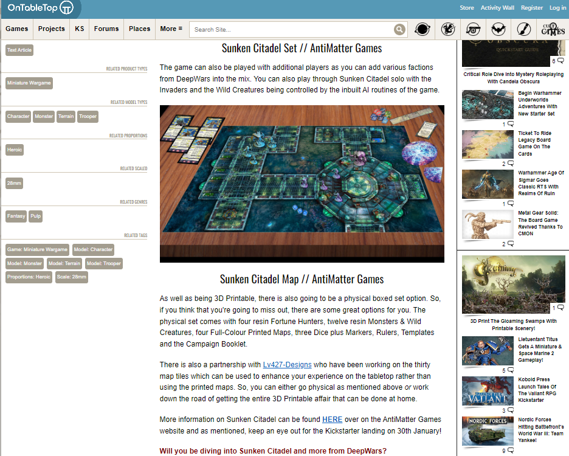The width and height of the screenshot is (569, 456).
Task: Read 'Critical Role Dive Into Mystery Roleplaying' article
Action: pos(514,78)
